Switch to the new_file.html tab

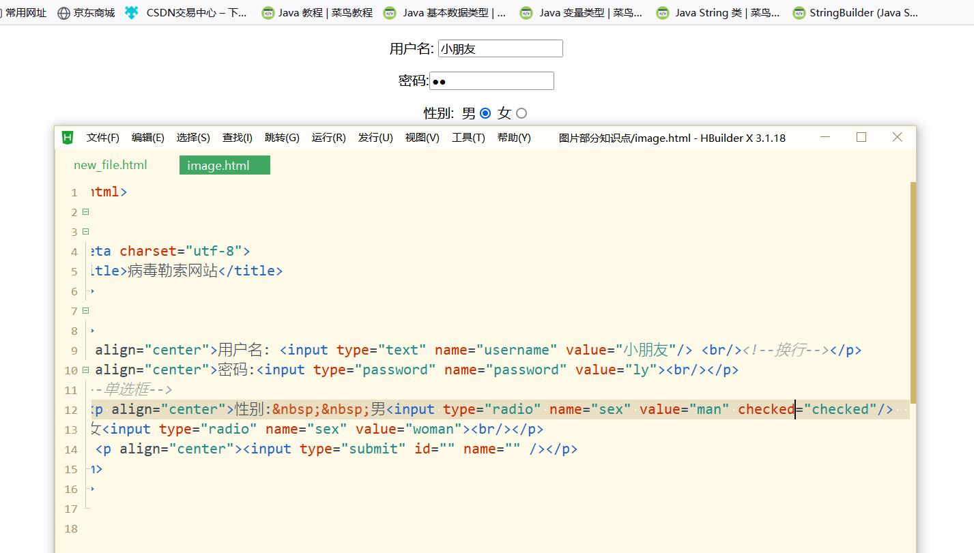tap(111, 165)
